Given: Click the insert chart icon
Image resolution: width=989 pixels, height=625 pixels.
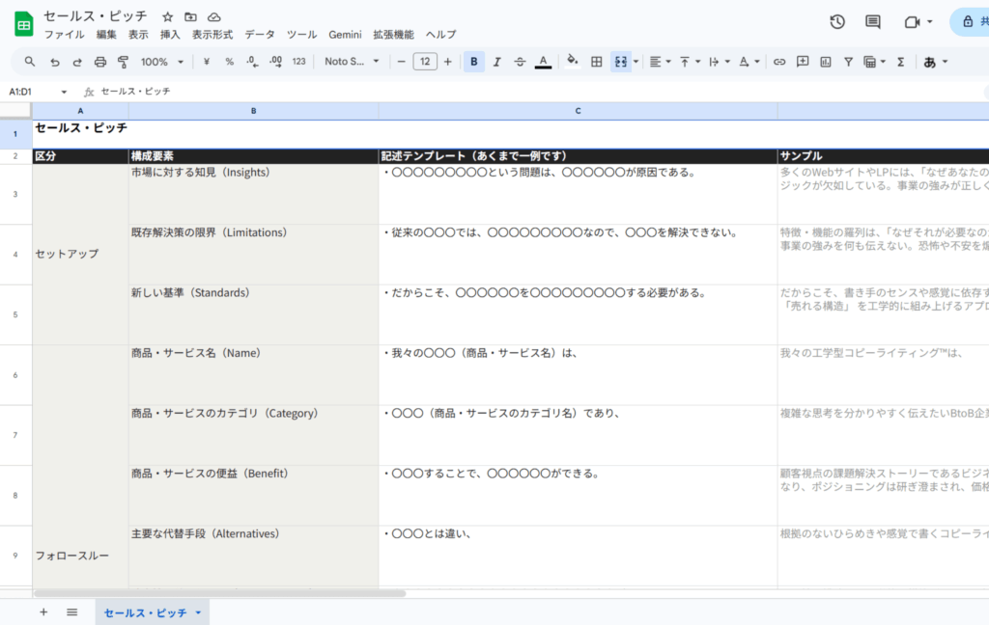Looking at the screenshot, I should coord(826,62).
